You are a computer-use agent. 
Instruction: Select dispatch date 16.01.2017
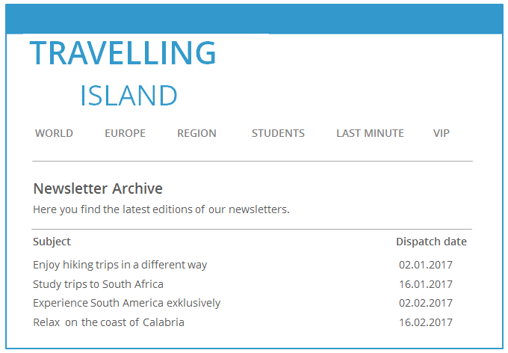click(425, 284)
